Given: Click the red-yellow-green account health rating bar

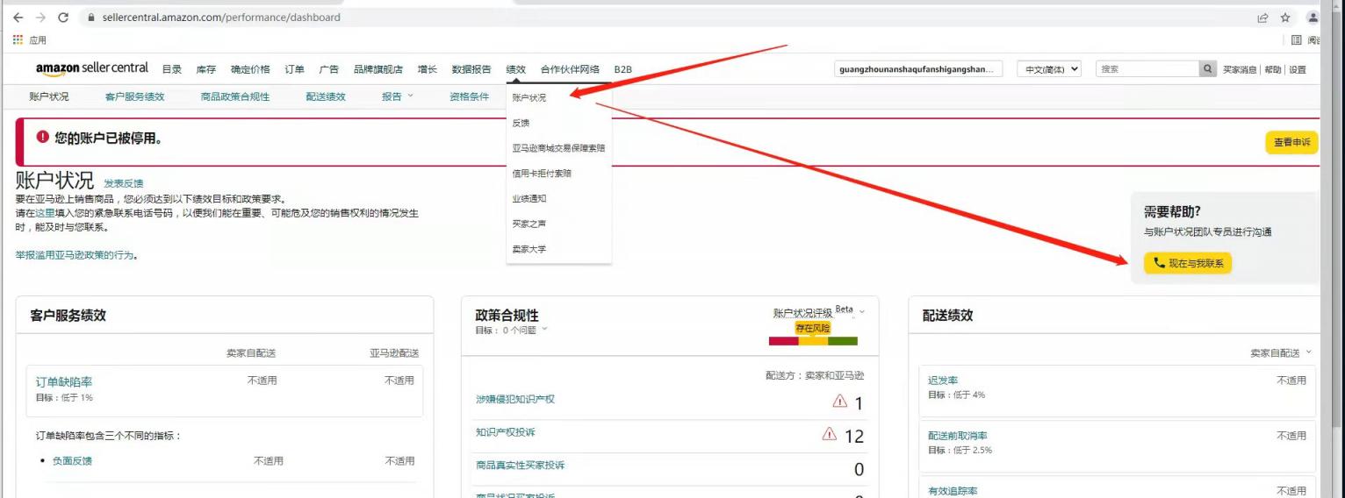Looking at the screenshot, I should pyautogui.click(x=813, y=341).
